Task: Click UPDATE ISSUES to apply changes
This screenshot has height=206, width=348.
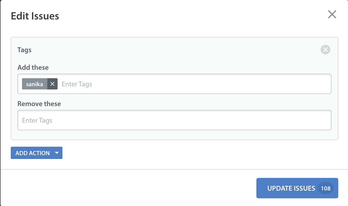Action: pos(297,188)
